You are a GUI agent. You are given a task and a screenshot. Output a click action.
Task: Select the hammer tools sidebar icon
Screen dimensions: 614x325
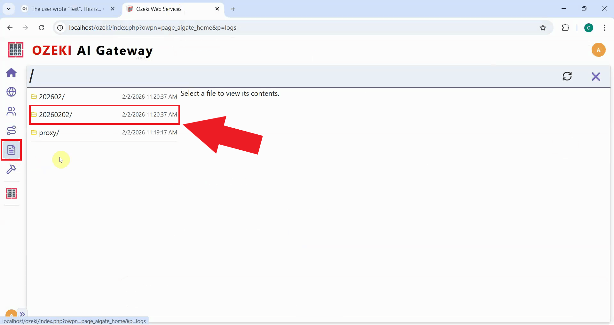tap(11, 169)
